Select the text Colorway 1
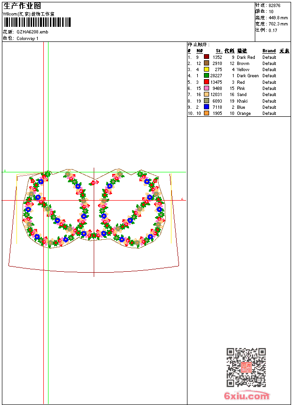292x405 pixels. (27, 39)
